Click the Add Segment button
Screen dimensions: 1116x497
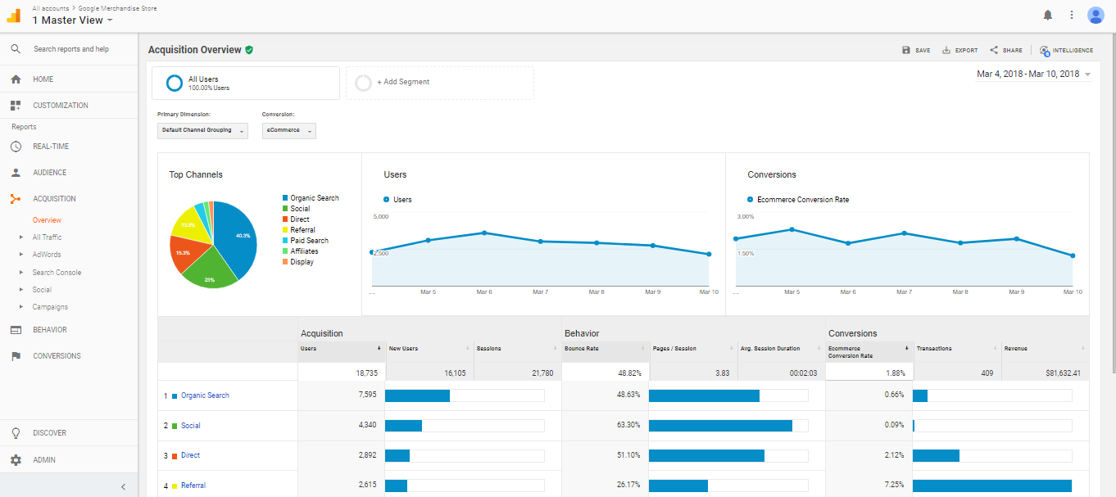(404, 82)
